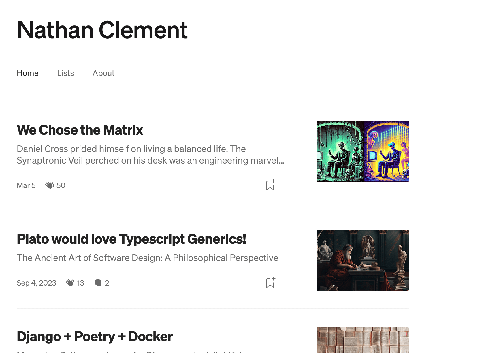Click the Plato philosopher thumbnail image

pos(362,260)
